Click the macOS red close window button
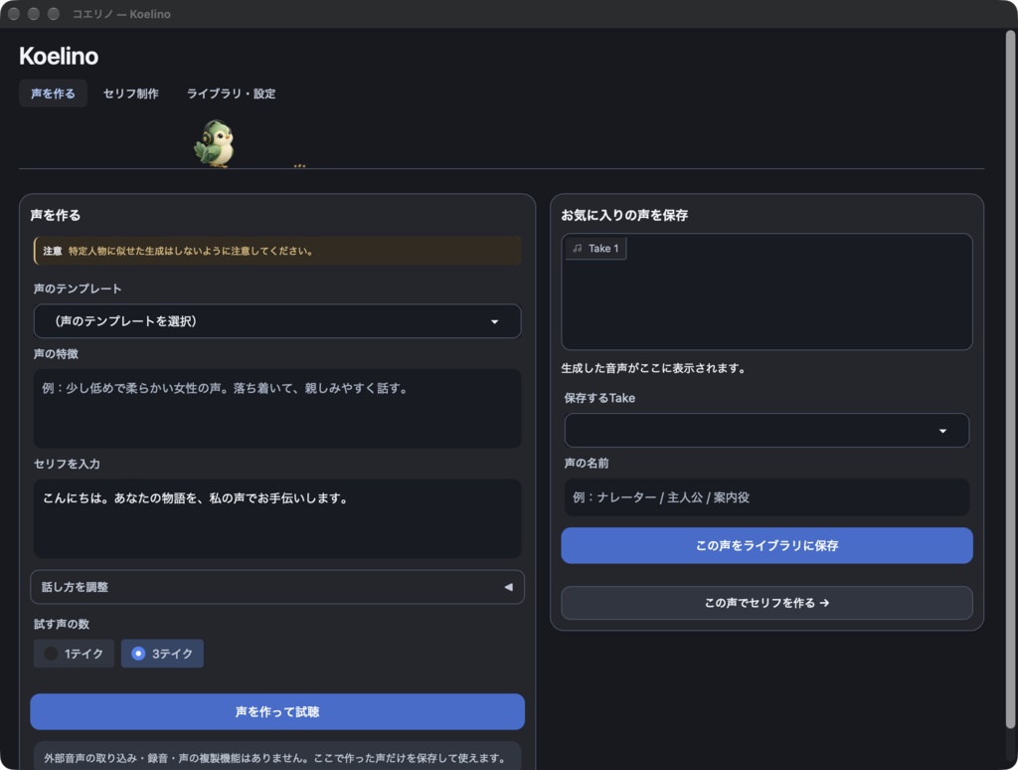This screenshot has height=770, width=1018. coord(14,14)
